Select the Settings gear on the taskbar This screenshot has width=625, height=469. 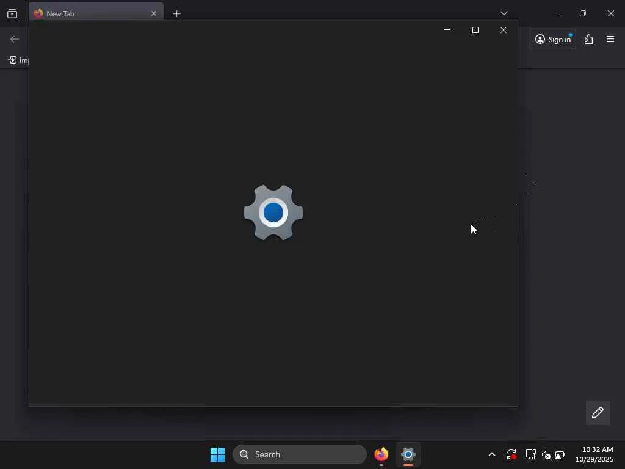(x=408, y=454)
